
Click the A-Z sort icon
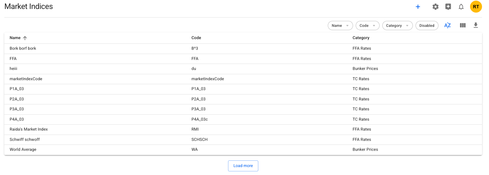tap(447, 26)
